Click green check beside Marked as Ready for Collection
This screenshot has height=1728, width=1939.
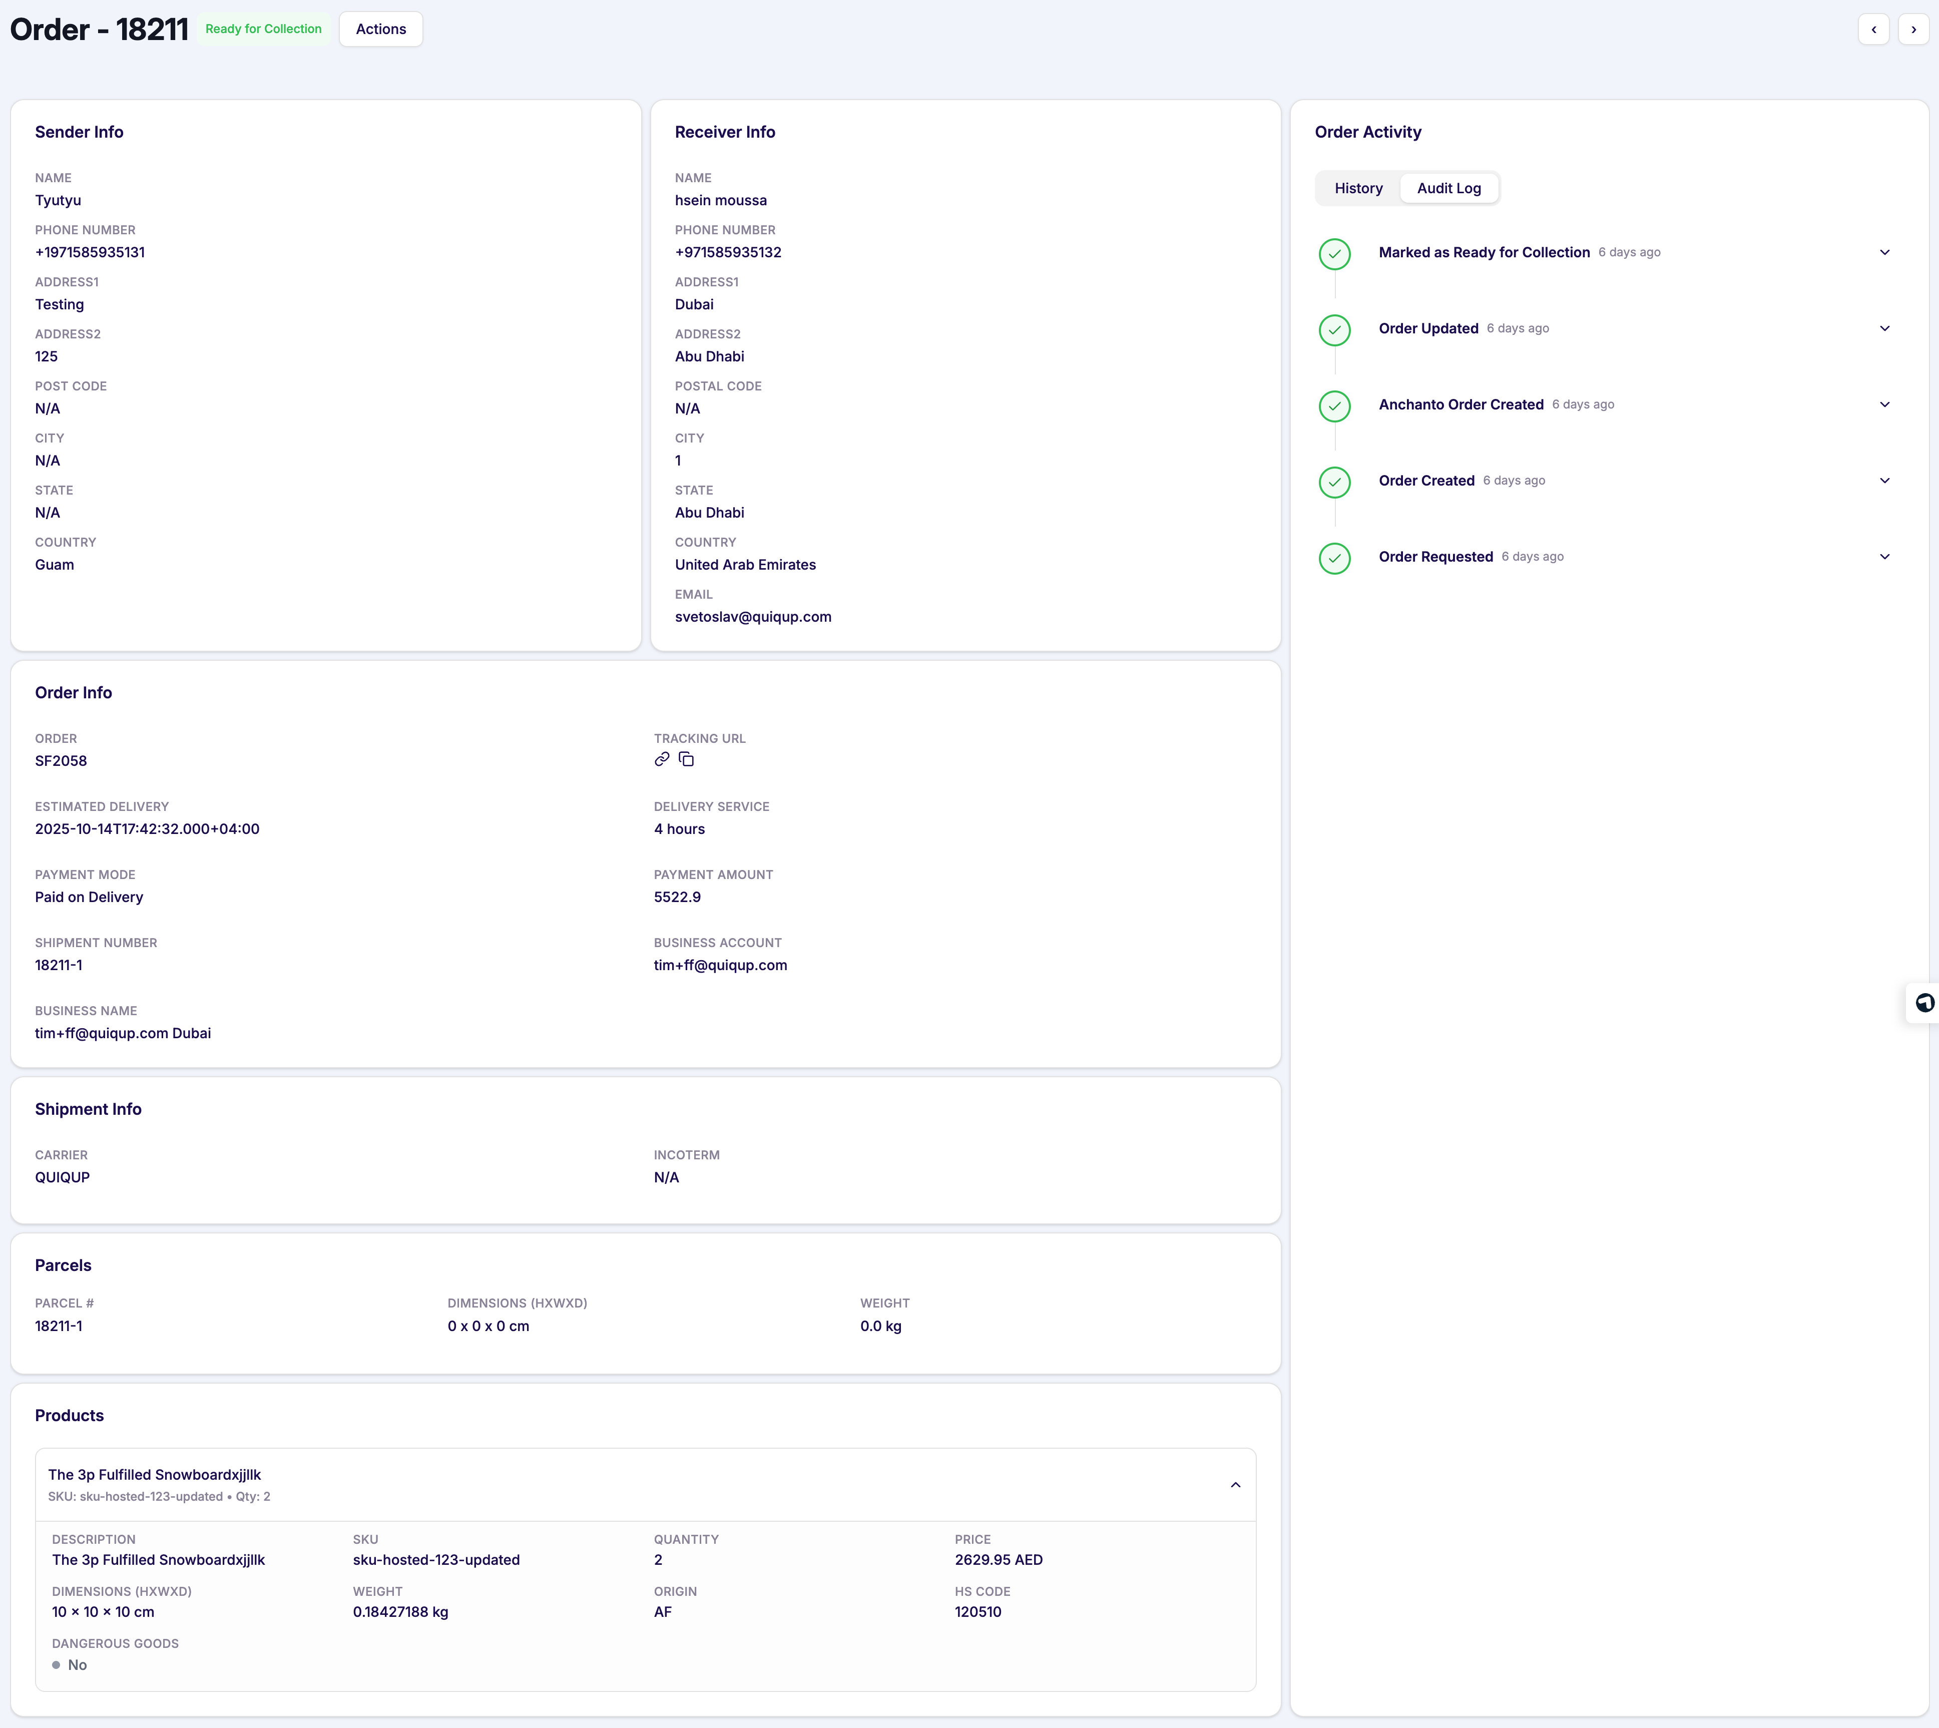click(1334, 254)
